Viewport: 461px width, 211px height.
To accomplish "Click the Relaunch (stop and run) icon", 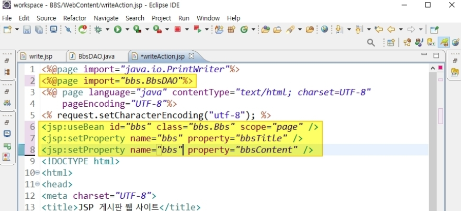I will [197, 29].
